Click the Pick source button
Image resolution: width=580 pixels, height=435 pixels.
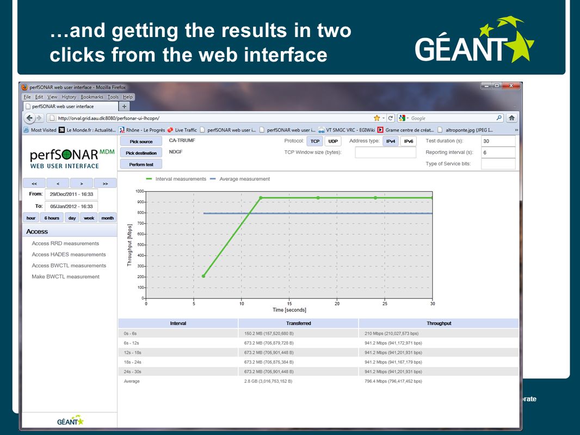click(141, 142)
